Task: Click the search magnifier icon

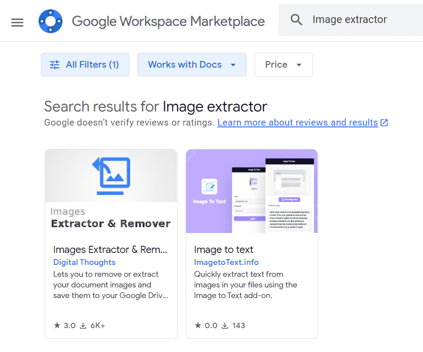Action: [296, 19]
